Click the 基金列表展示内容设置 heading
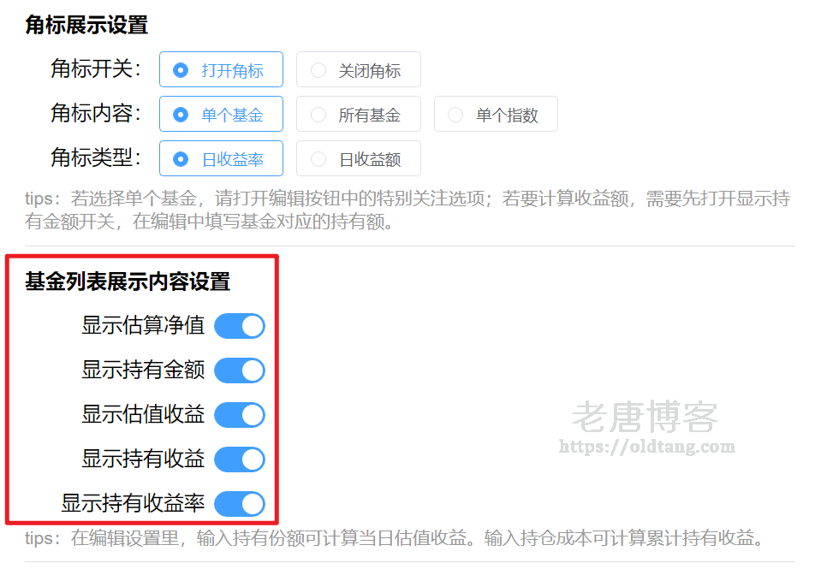 tap(128, 282)
